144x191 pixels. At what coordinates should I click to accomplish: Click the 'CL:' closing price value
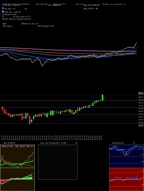pos(54,5)
